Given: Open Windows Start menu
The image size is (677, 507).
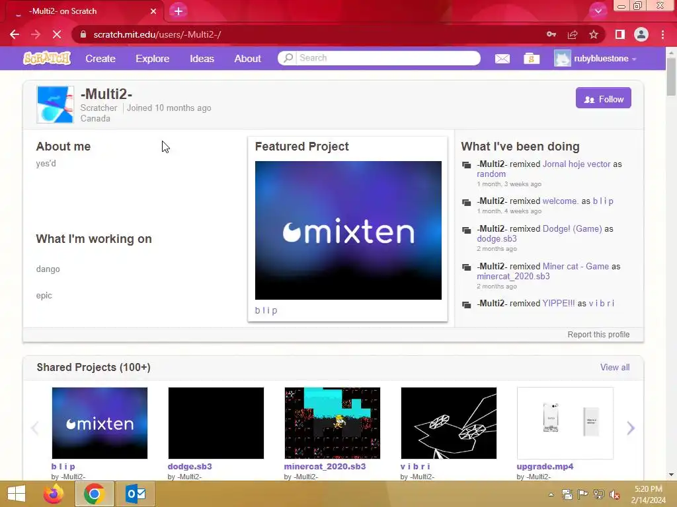Looking at the screenshot, I should click(17, 494).
